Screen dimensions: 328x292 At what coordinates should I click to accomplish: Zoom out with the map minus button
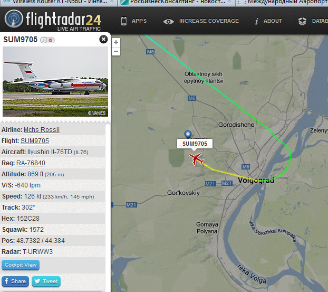coord(116,51)
